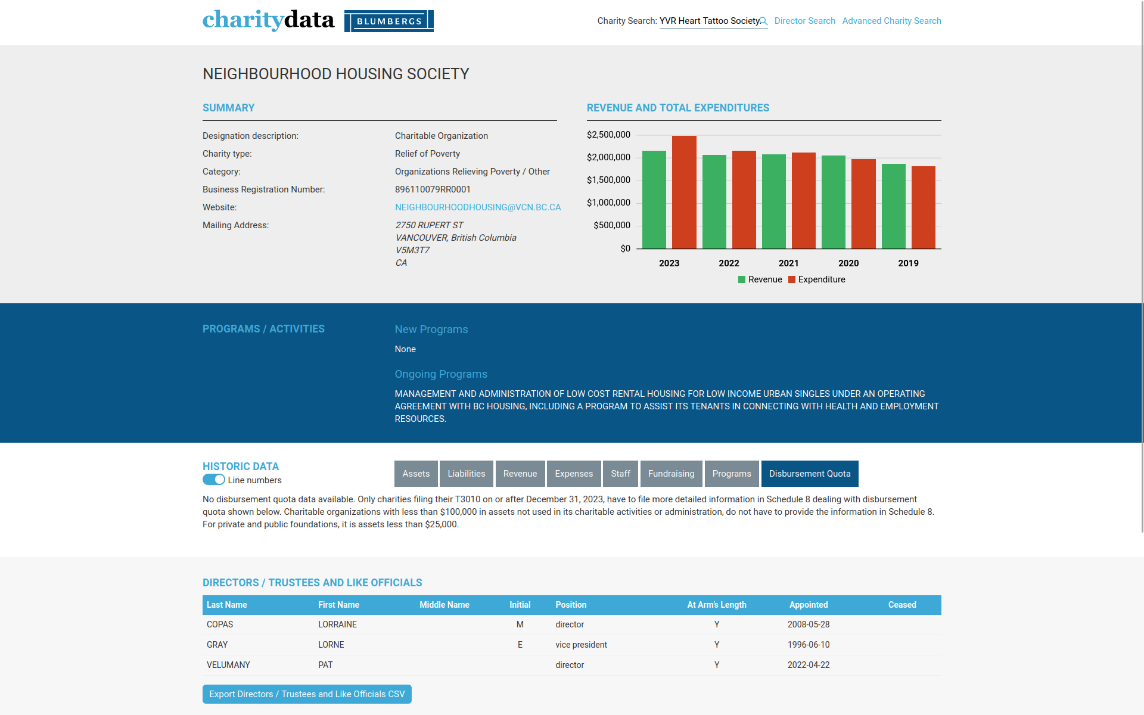The image size is (1144, 715).
Task: Click the Last Name column header
Action: tap(227, 605)
